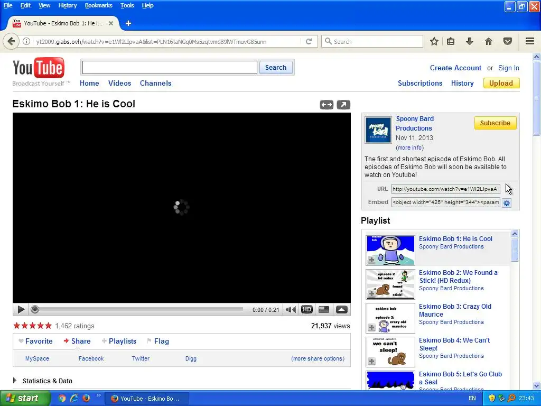The width and height of the screenshot is (541, 406).
Task: Share the video on Facebook
Action: tap(91, 358)
